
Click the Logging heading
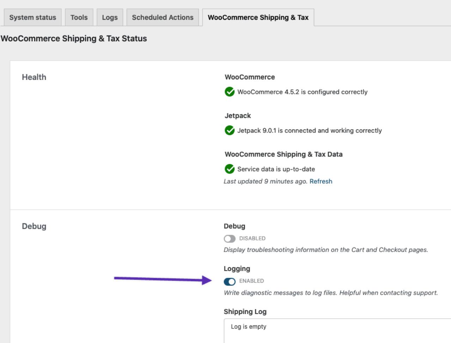237,269
